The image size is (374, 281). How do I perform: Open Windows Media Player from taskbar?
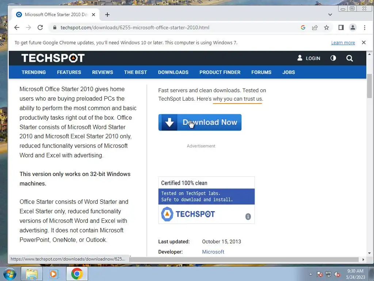[54, 274]
